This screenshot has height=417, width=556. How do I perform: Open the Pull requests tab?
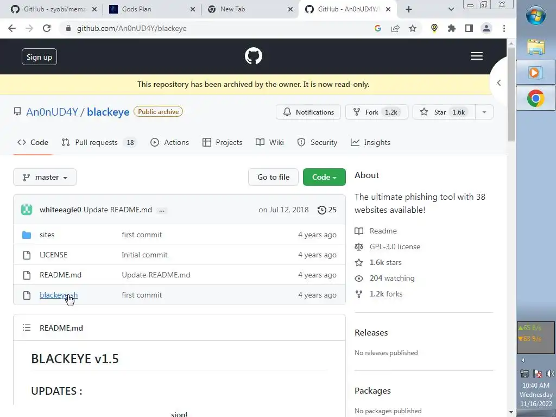[x=99, y=142]
